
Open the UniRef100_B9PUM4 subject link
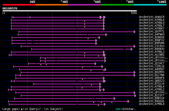152,43
